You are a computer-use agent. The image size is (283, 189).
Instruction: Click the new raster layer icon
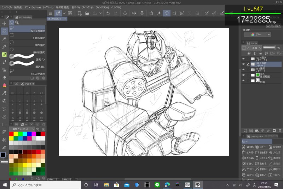click(244, 131)
